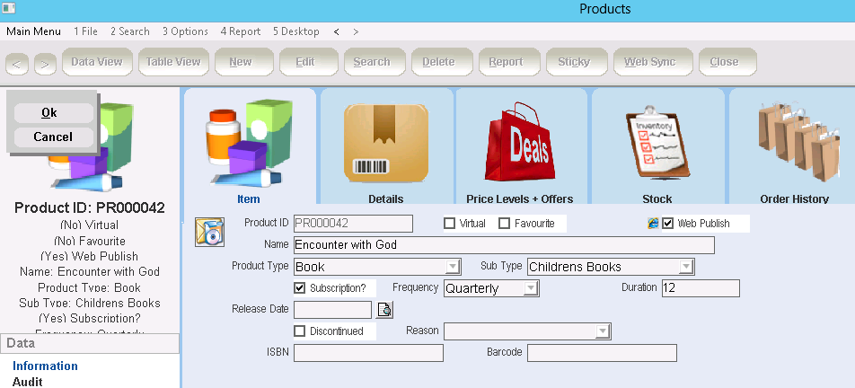Viewport: 855px width, 388px height.
Task: Click the menu bar right arrow
Action: (356, 31)
